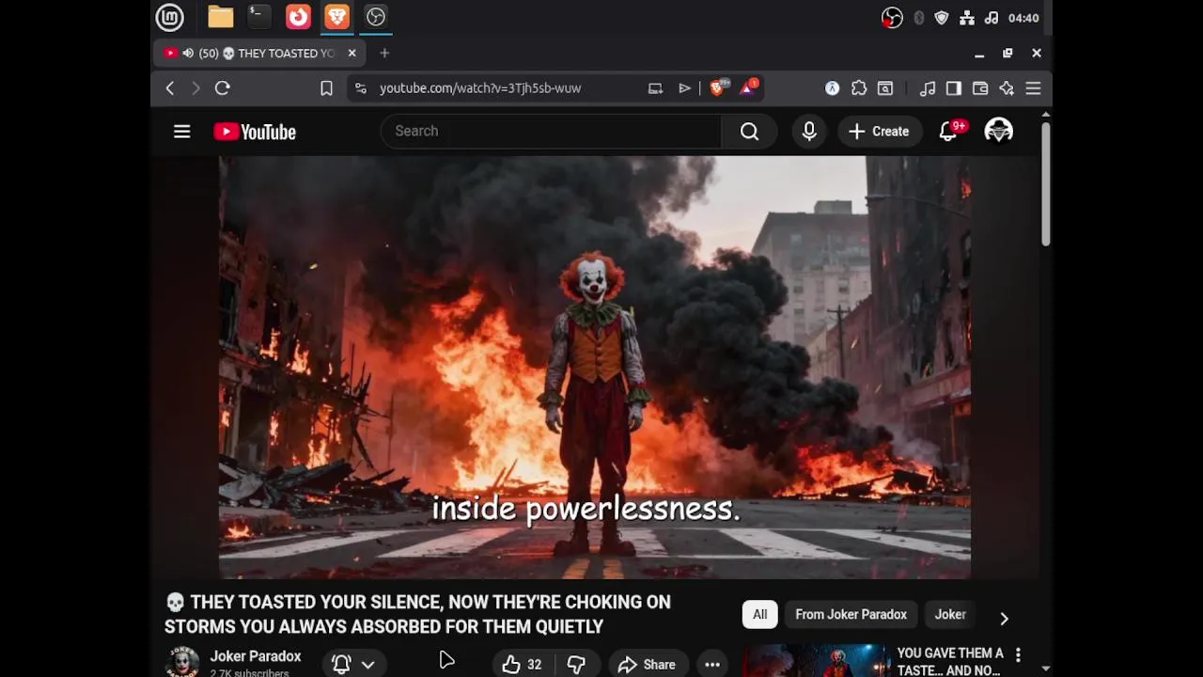Switch to the Brave browser panel icon
Image resolution: width=1203 pixels, height=677 pixels.
click(x=336, y=17)
